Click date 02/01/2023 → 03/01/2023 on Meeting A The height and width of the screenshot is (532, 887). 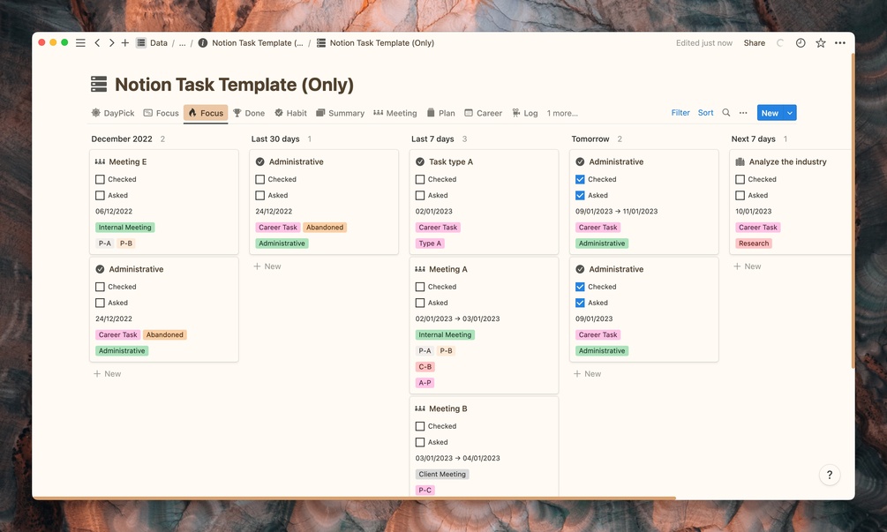458,318
